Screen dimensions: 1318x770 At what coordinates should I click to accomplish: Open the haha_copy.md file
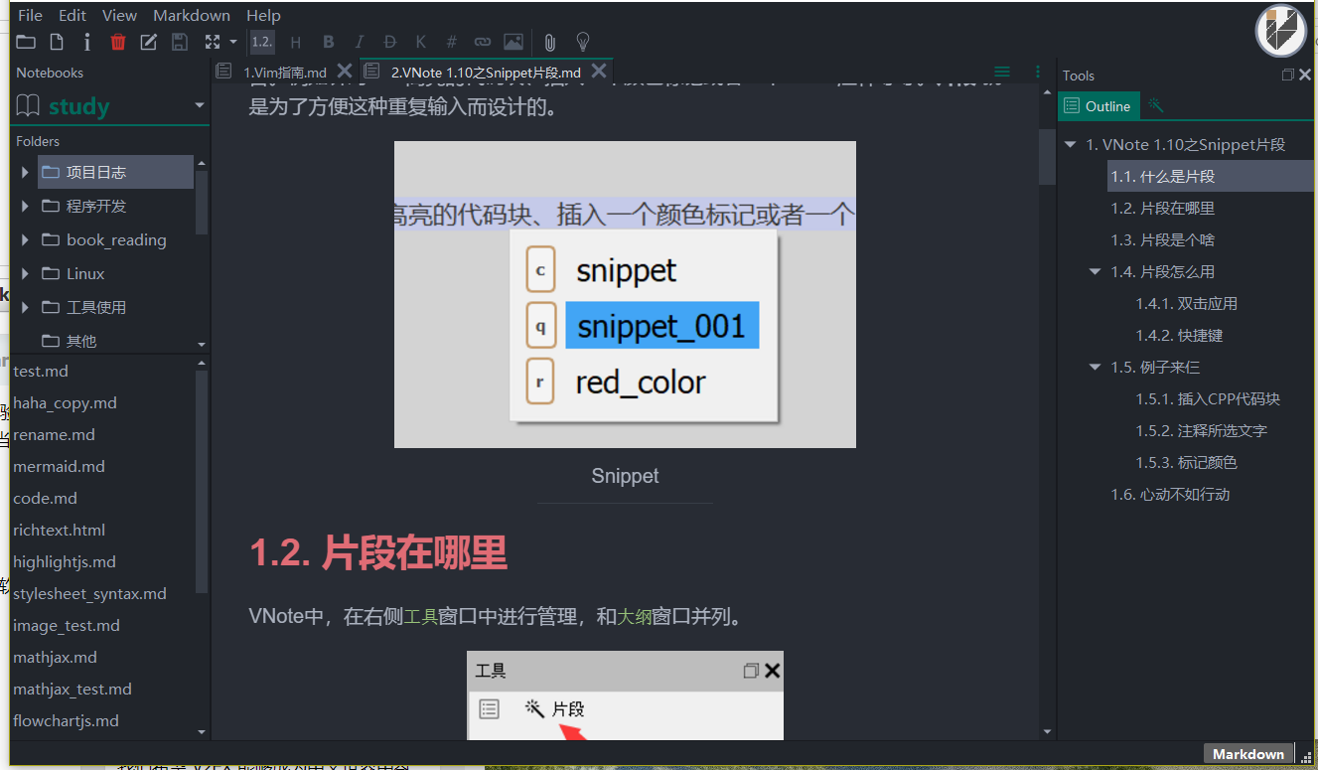pos(65,402)
